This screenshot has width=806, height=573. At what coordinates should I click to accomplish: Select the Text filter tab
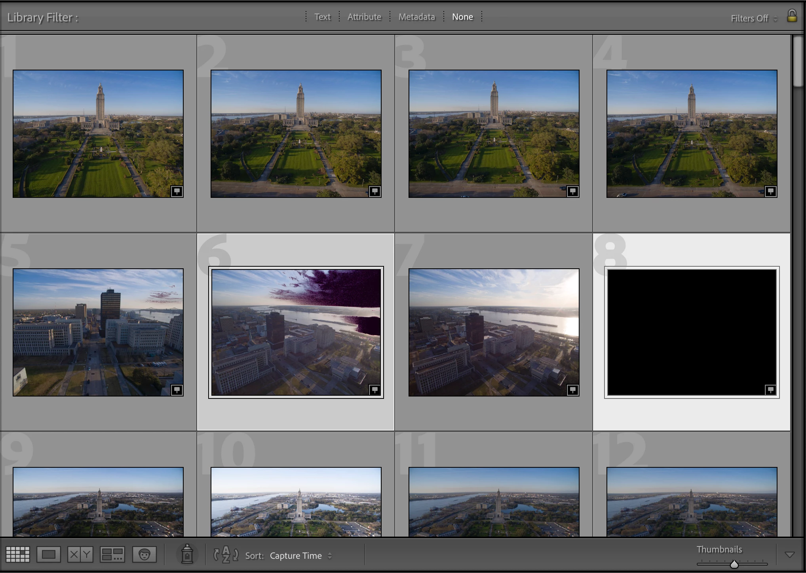click(x=322, y=17)
